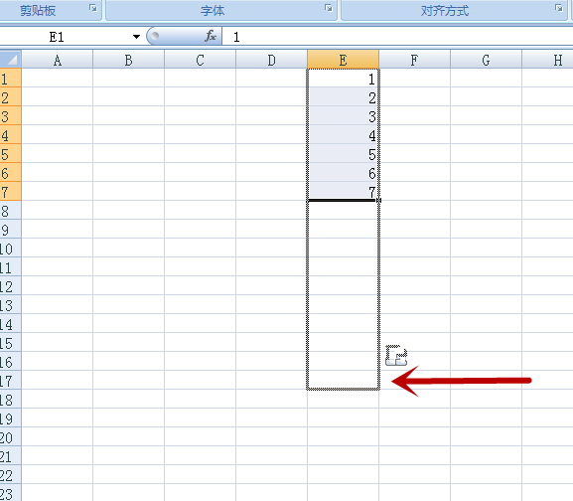
Task: Click empty cell C10
Action: pyautogui.click(x=200, y=248)
